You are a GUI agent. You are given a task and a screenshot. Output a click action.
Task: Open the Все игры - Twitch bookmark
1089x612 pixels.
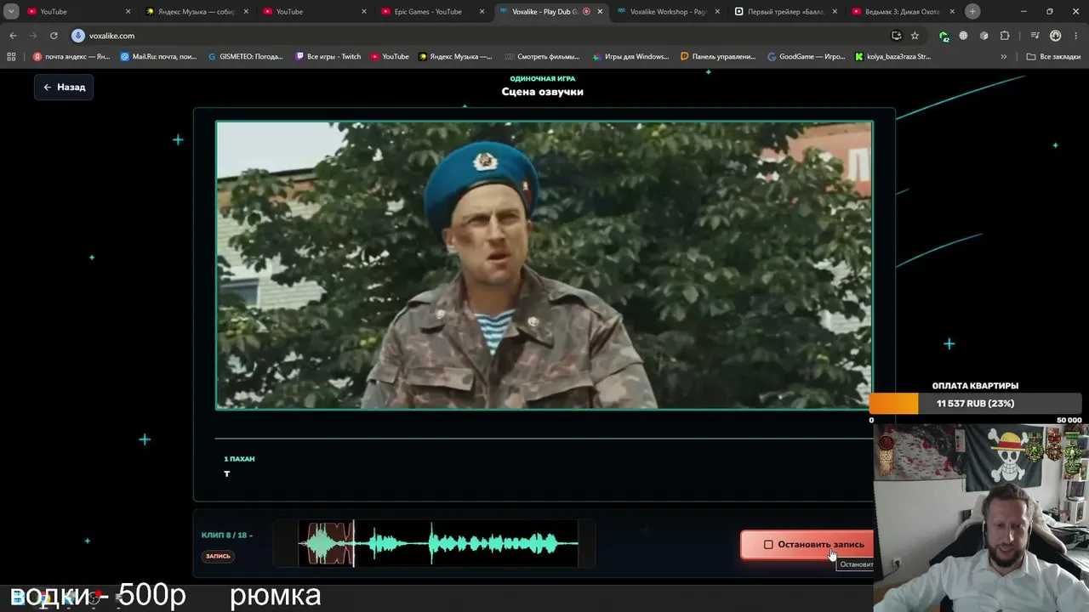click(x=328, y=57)
